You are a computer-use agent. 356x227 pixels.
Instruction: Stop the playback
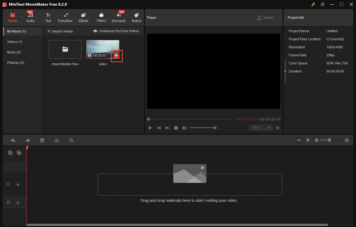pyautogui.click(x=176, y=128)
